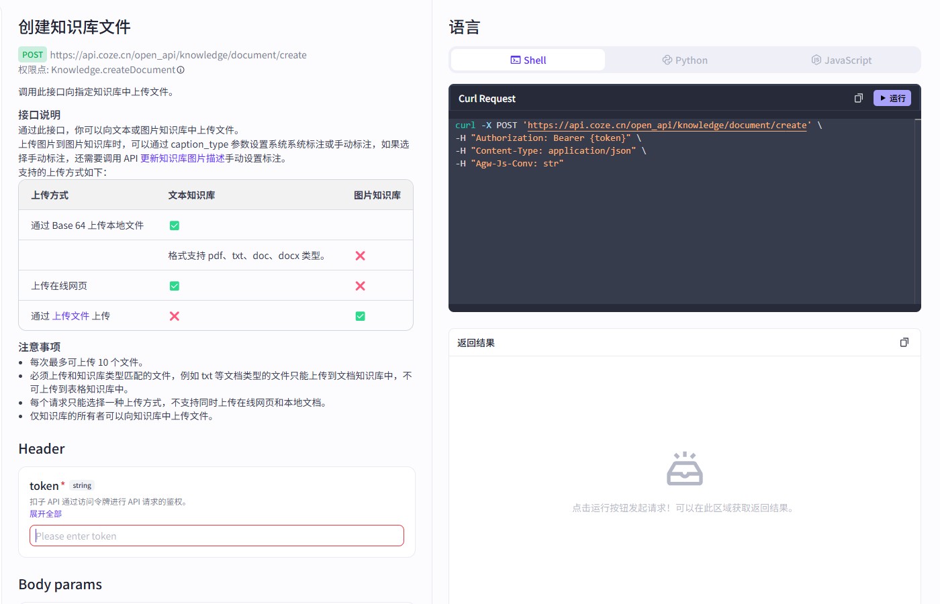Click the 语言 section heading
The image size is (940, 604).
(465, 28)
